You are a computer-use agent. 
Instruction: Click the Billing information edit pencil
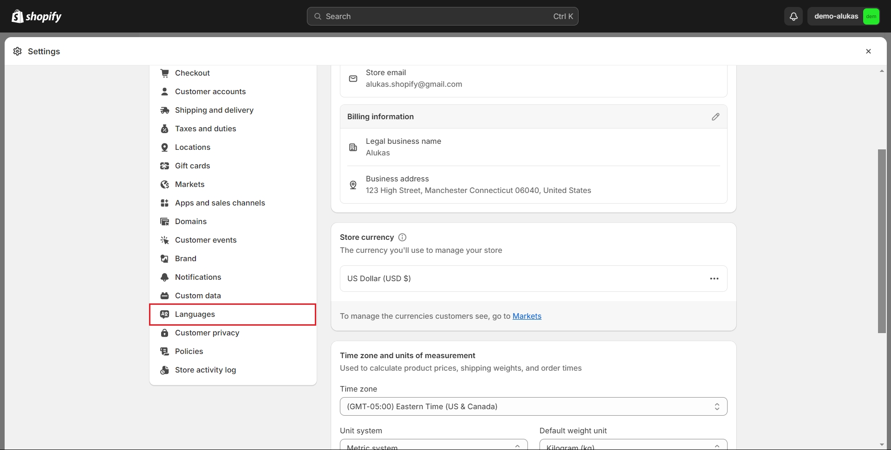715,117
